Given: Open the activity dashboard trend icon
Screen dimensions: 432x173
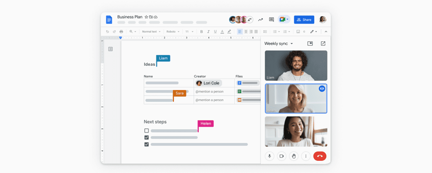Looking at the screenshot, I should 260,19.
